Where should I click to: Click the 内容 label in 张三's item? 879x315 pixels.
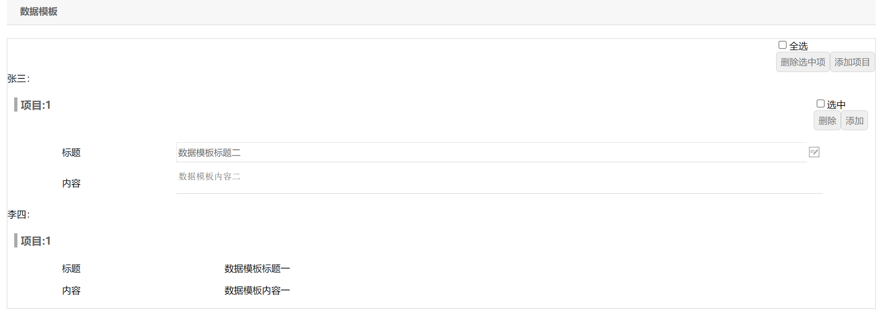click(71, 183)
